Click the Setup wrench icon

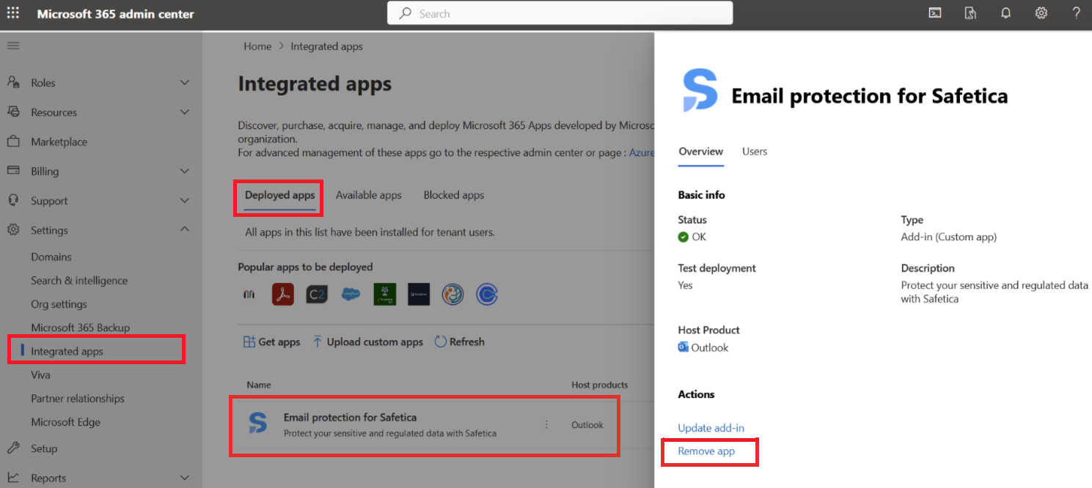pyautogui.click(x=13, y=448)
